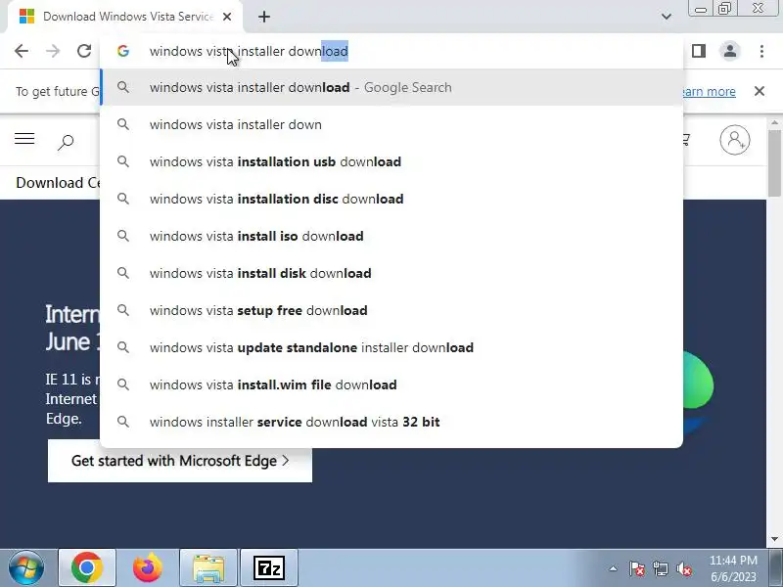Toggle the browser side panel icon
Screen dimensions: 783x587
pyautogui.click(x=699, y=51)
